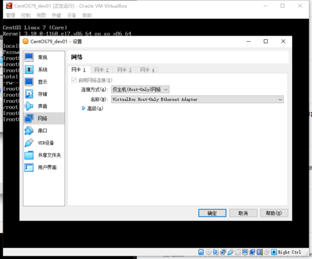Click the 确定 (OK) button
This screenshot has width=312, height=259.
coord(212,213)
